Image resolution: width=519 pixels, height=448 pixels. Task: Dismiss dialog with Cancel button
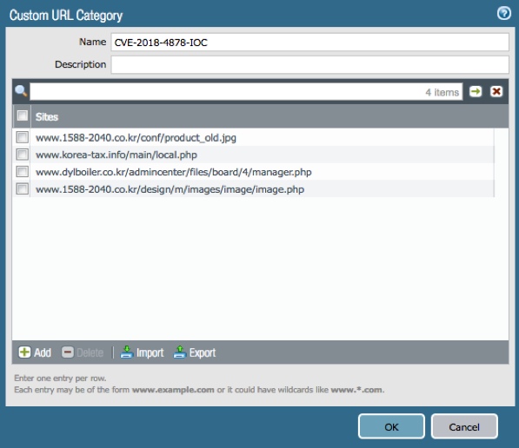(x=464, y=426)
